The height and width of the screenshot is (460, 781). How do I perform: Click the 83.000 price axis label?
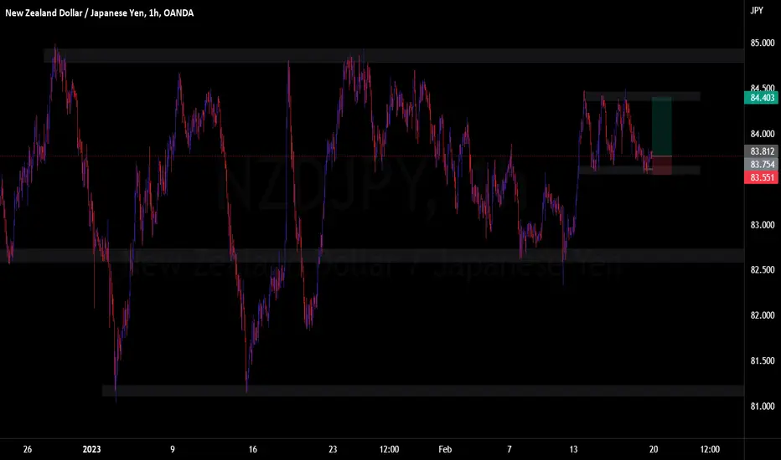(x=762, y=225)
